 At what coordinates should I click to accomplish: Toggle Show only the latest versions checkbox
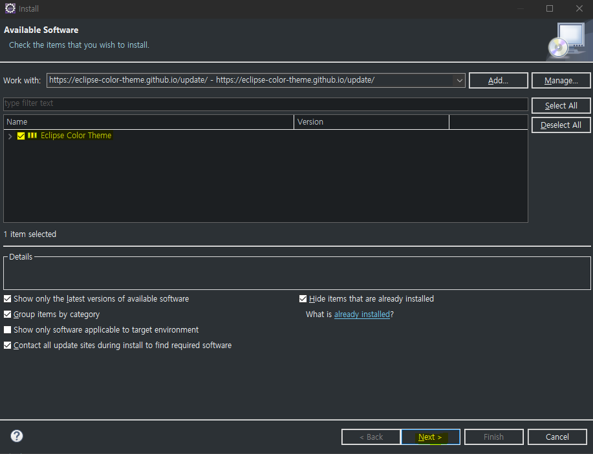click(x=7, y=299)
